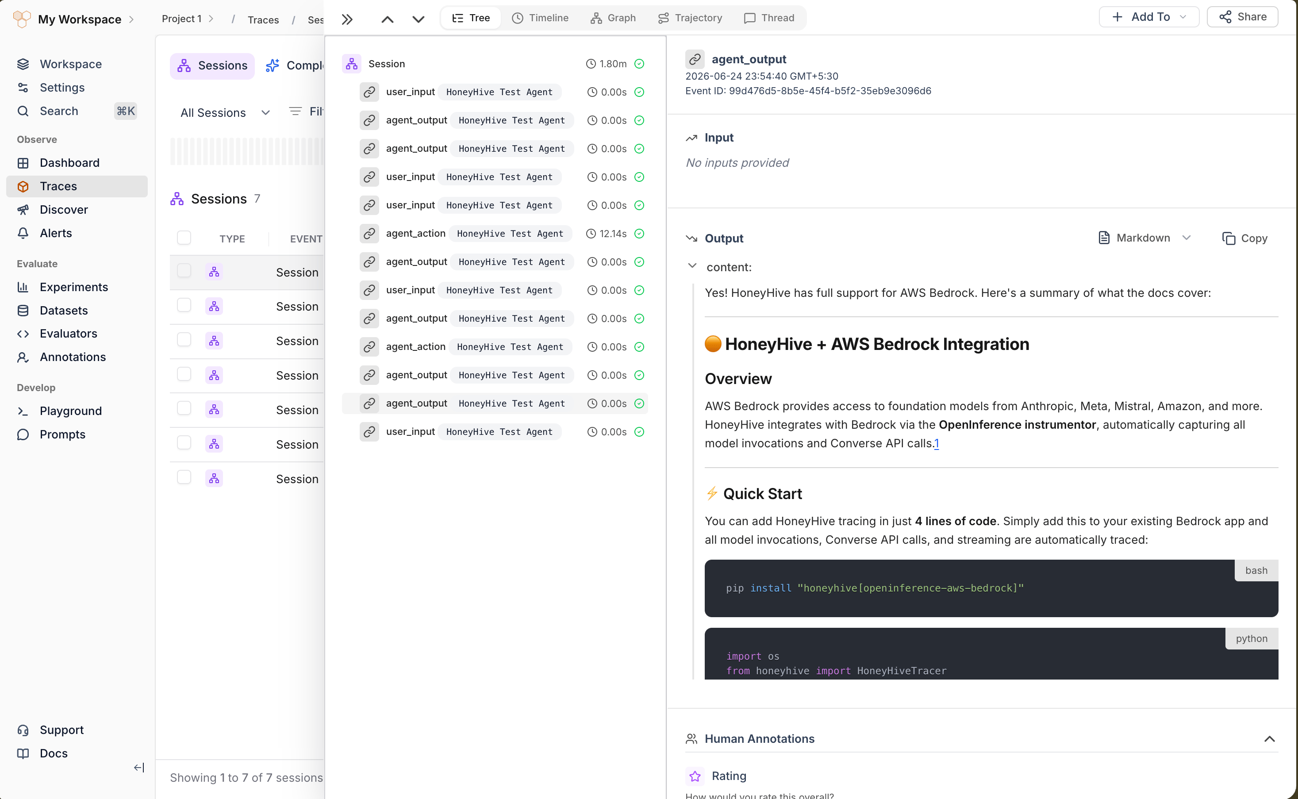
Task: Open Prompts
Action: tap(62, 434)
